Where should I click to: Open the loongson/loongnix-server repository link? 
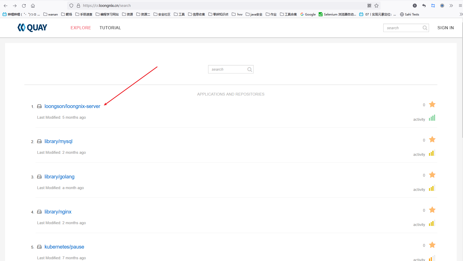pos(72,106)
